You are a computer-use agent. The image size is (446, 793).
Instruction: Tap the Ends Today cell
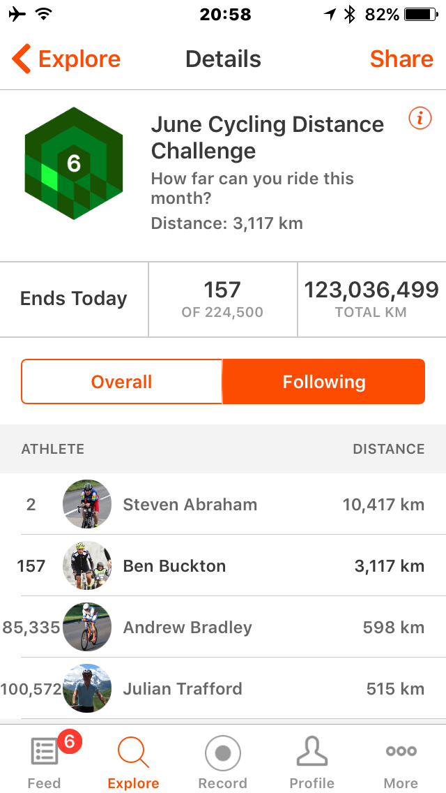click(x=74, y=299)
